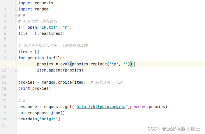Place cursor on eval function call

click(x=65, y=64)
